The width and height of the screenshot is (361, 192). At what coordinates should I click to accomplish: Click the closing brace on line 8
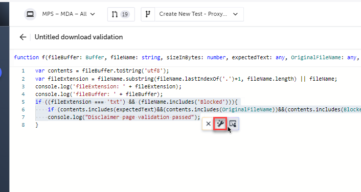(37, 125)
